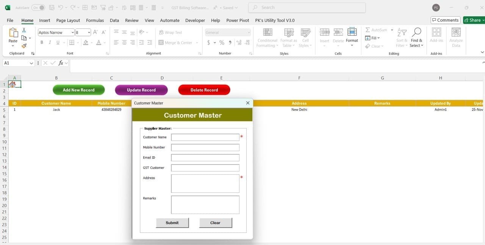
Task: Open the Share button dropdown
Action: tap(483, 20)
